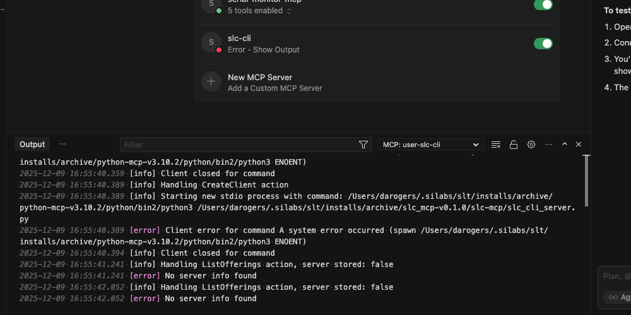Click the slc-cli server name
Viewport: 631px width, 315px height.
[x=239, y=39]
